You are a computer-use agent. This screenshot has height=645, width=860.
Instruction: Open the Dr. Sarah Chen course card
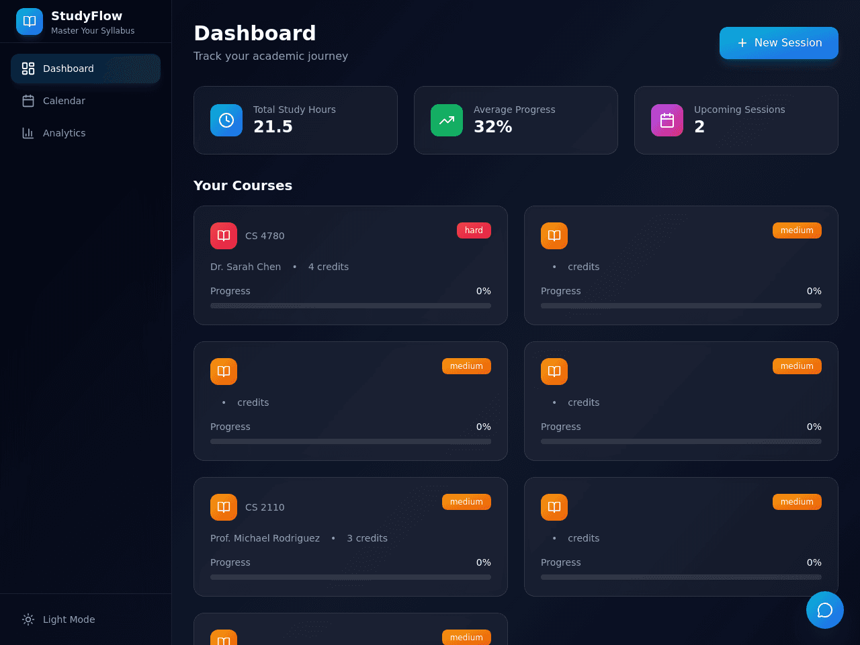(x=351, y=265)
